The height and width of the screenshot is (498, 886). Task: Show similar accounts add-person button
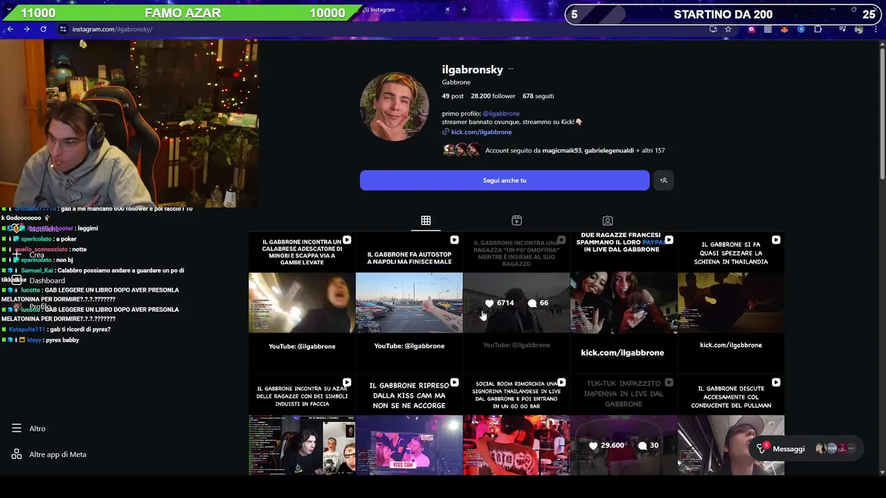click(x=663, y=181)
